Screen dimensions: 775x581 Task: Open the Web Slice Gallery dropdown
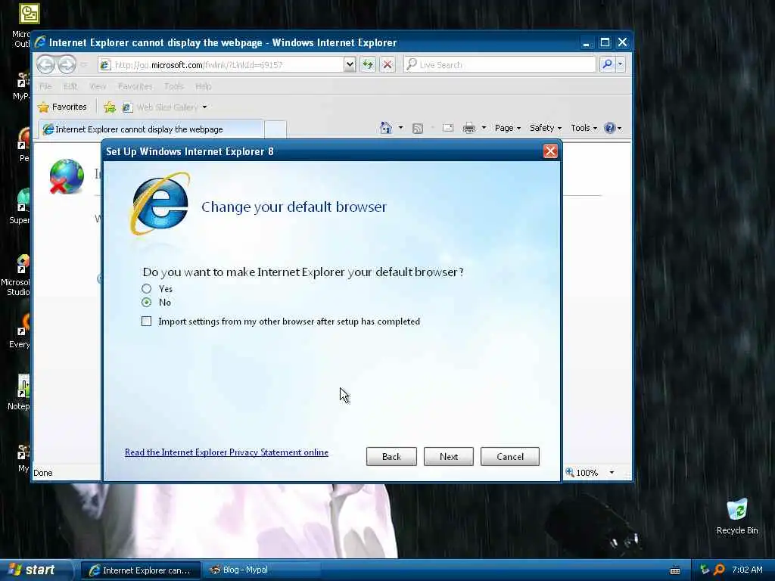point(165,107)
